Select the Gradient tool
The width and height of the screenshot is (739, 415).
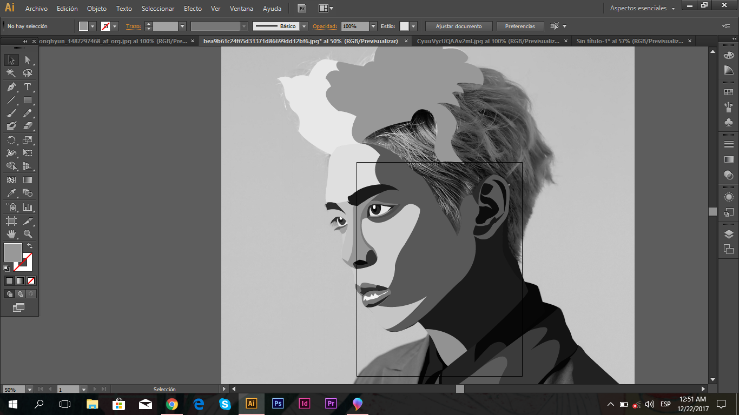(x=28, y=180)
